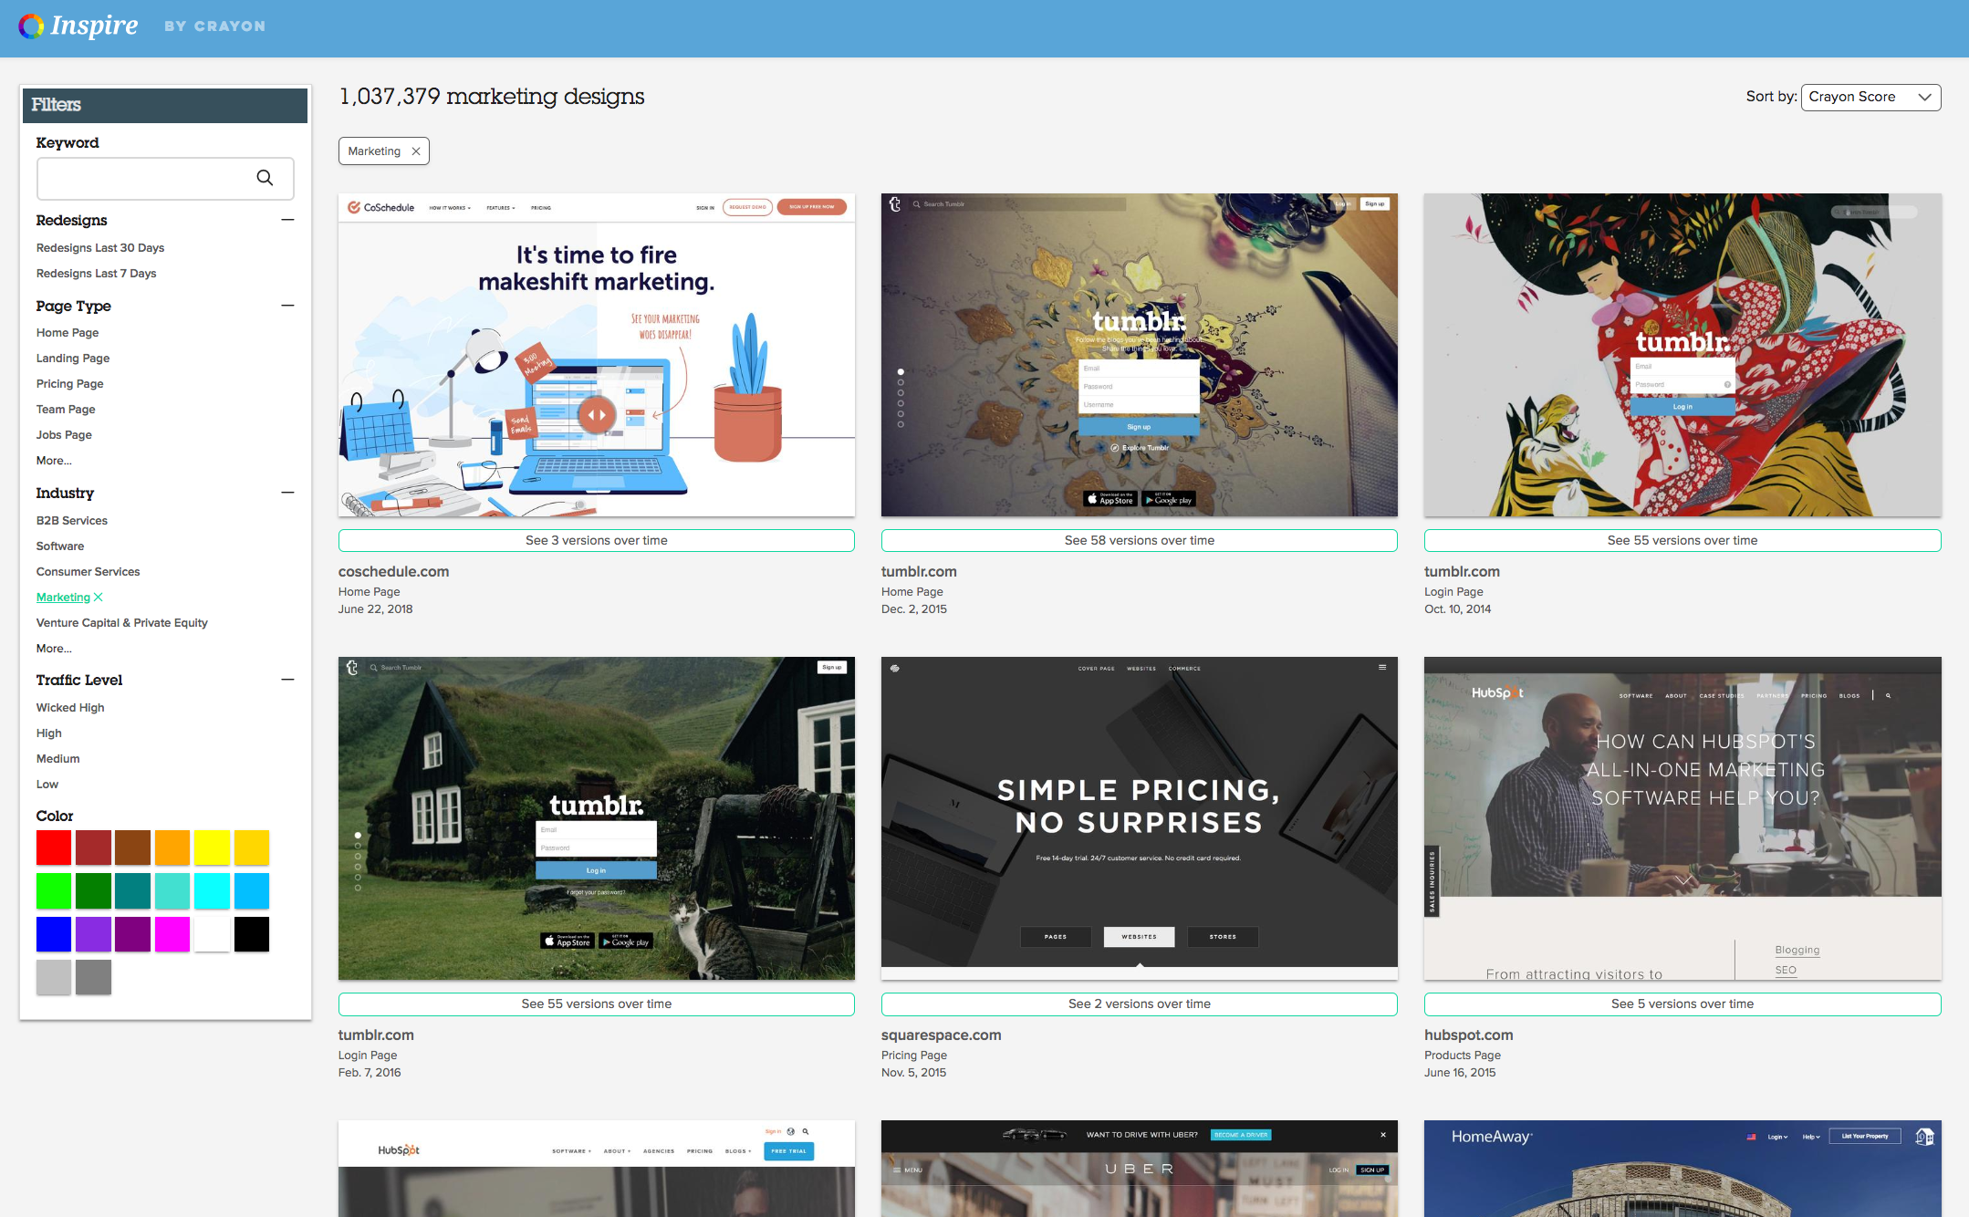Screen dimensions: 1969x1217
Task: Collapse the Page Type filter section
Action: (x=287, y=306)
